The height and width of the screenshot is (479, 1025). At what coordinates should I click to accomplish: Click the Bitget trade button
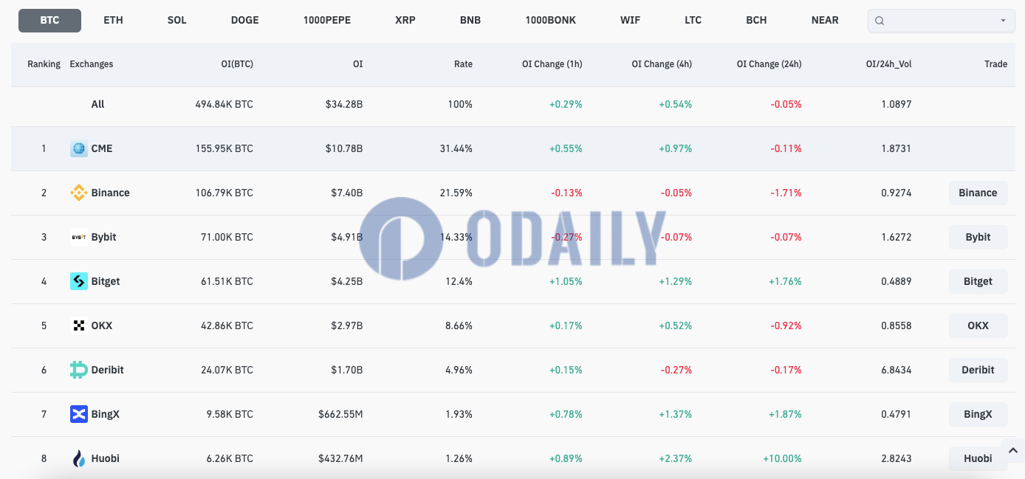click(978, 281)
